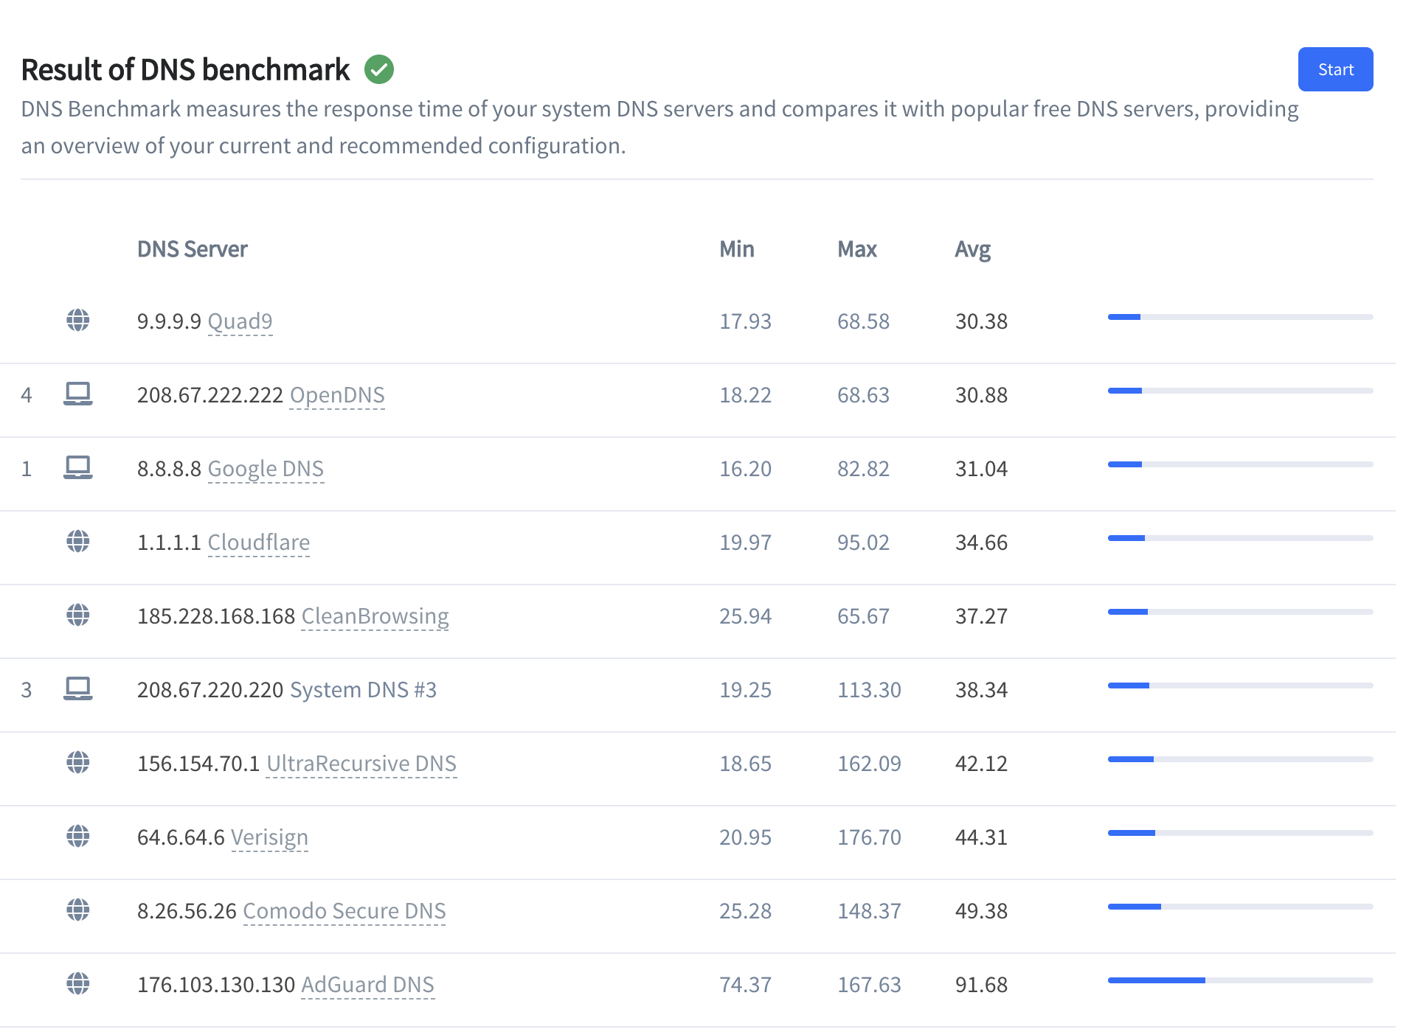Click the DNS Server column header
The width and height of the screenshot is (1406, 1029).
coord(192,249)
